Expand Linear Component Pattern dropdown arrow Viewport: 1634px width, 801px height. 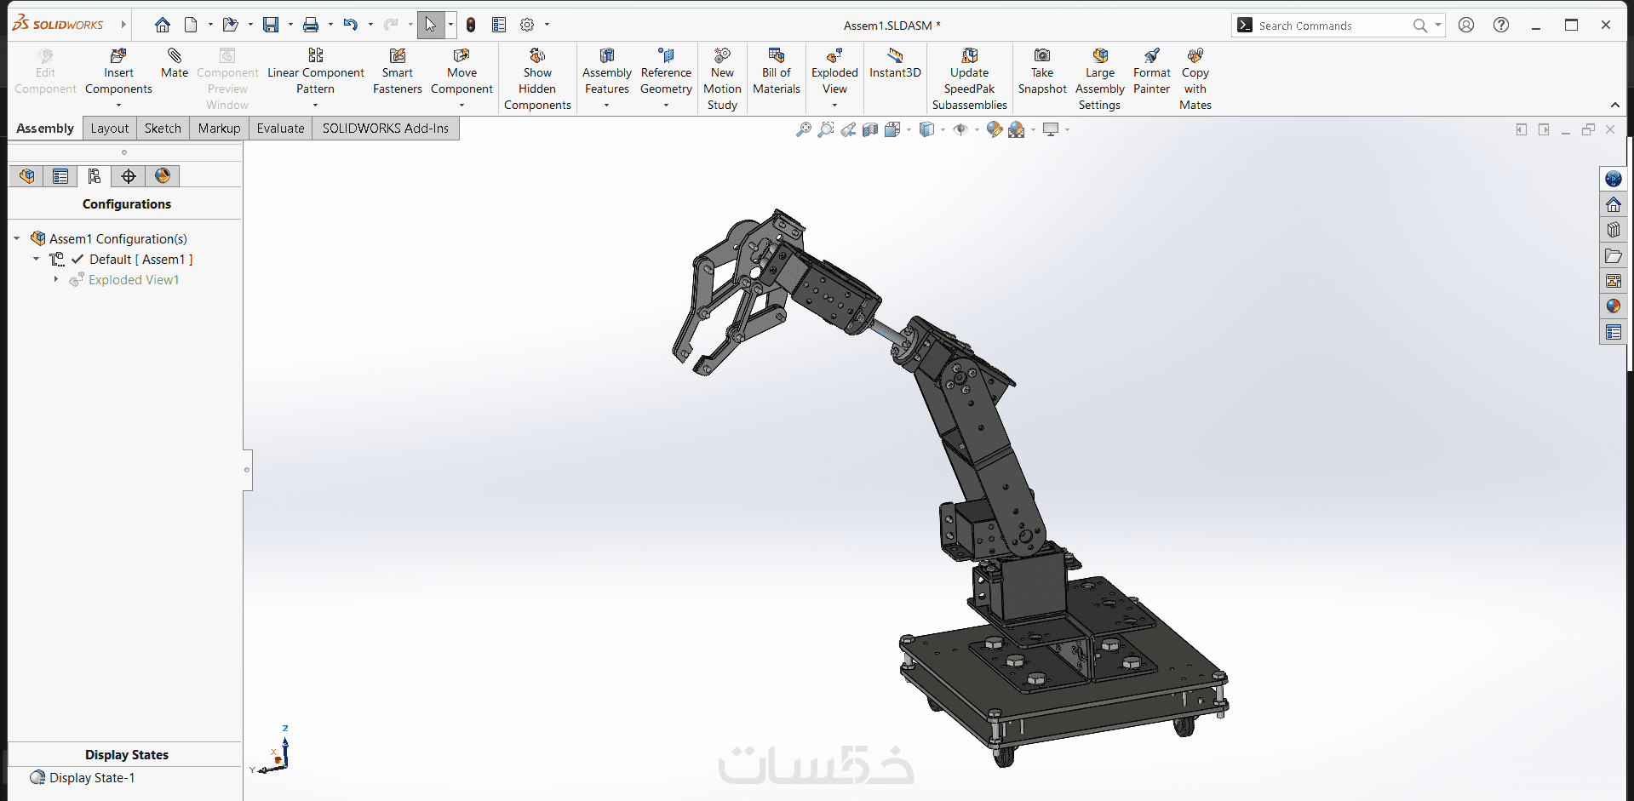(x=315, y=106)
